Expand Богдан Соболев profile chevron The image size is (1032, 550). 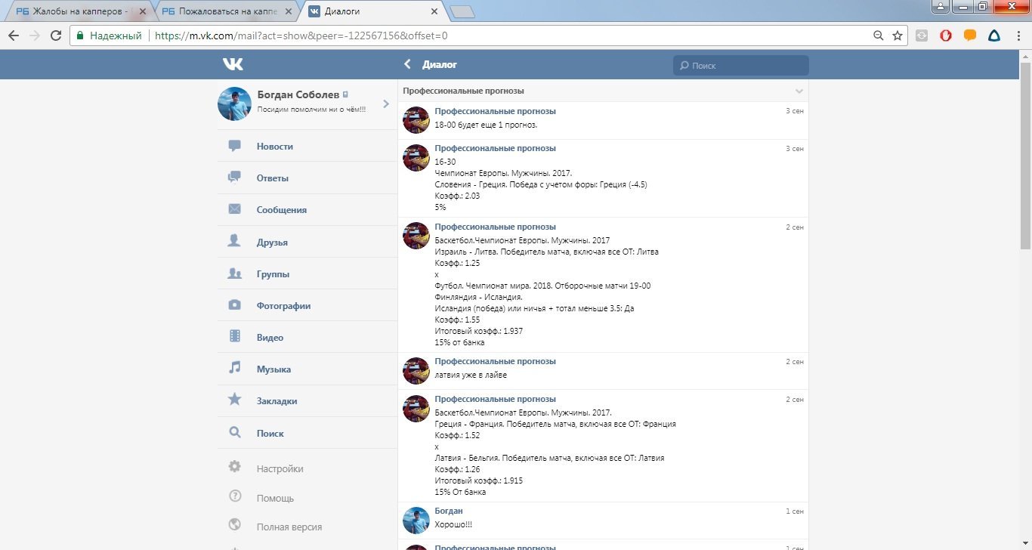click(x=385, y=104)
